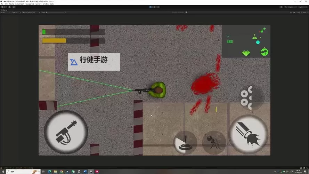Toggle the Stats overlay button
The height and width of the screenshot is (174, 309).
(x=298, y=13)
